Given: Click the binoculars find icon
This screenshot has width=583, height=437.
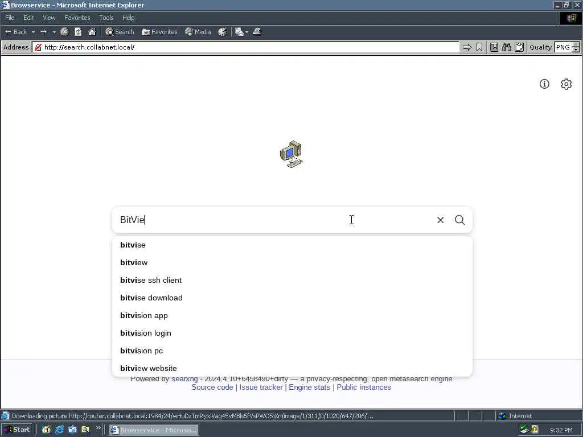Looking at the screenshot, I should [x=506, y=47].
